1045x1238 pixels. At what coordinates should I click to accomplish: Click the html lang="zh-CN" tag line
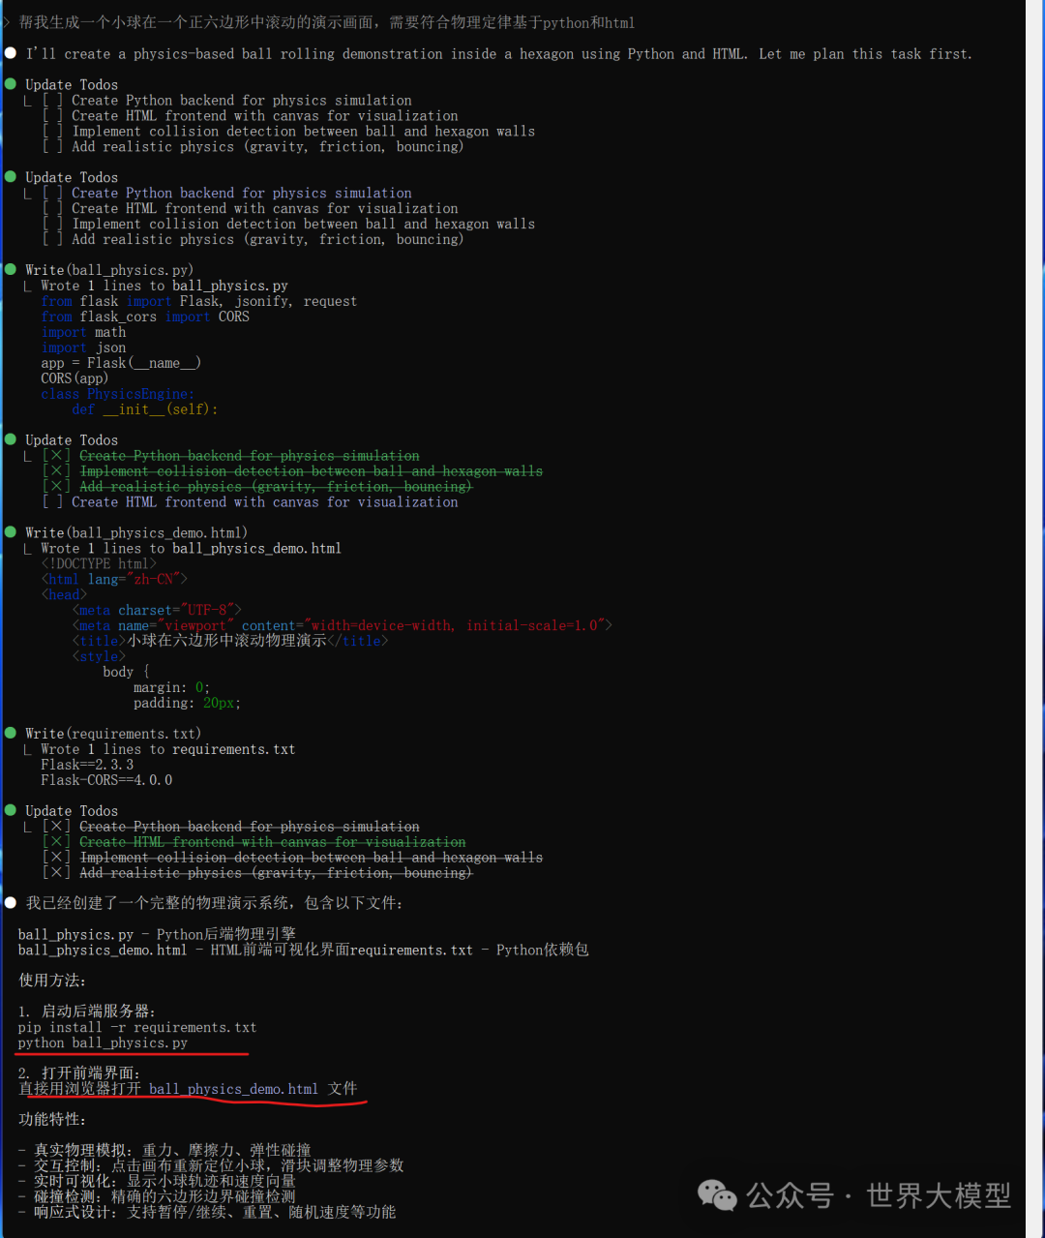click(x=114, y=579)
